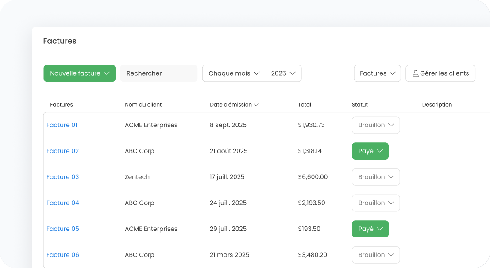Select ABC Corp in Facture 04 row
This screenshot has height=268, width=490.
[139, 203]
